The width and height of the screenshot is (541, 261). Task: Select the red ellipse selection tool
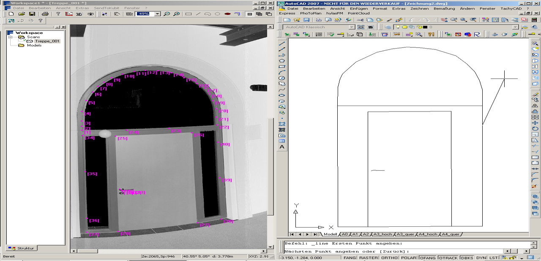point(227,14)
